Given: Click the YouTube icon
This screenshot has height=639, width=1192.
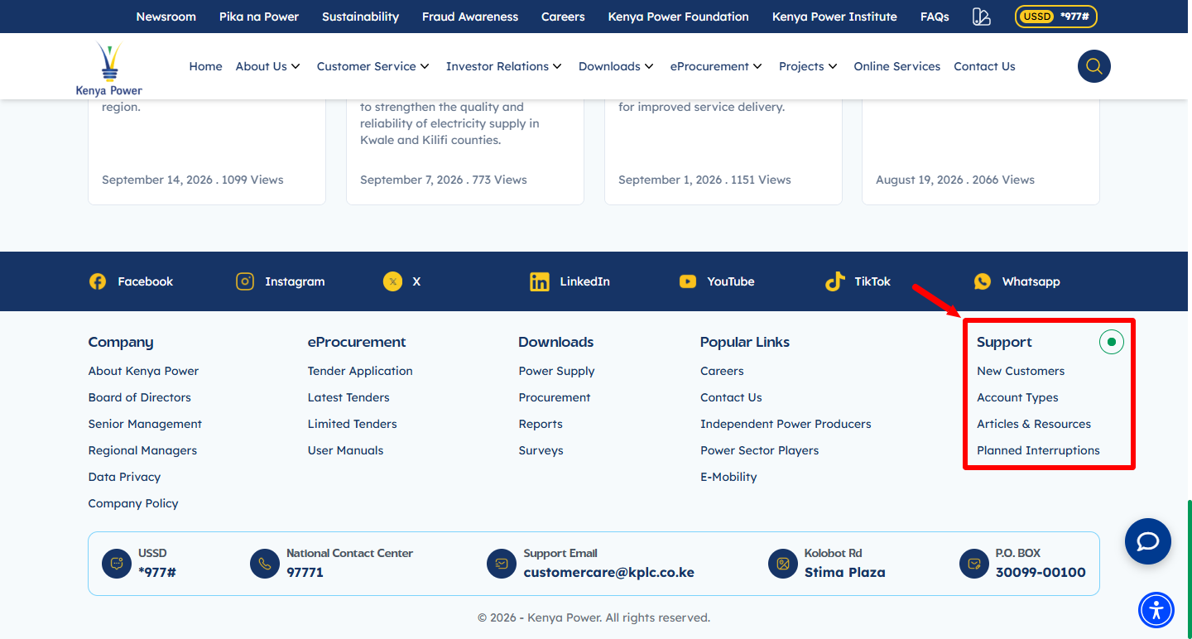Looking at the screenshot, I should pyautogui.click(x=688, y=281).
